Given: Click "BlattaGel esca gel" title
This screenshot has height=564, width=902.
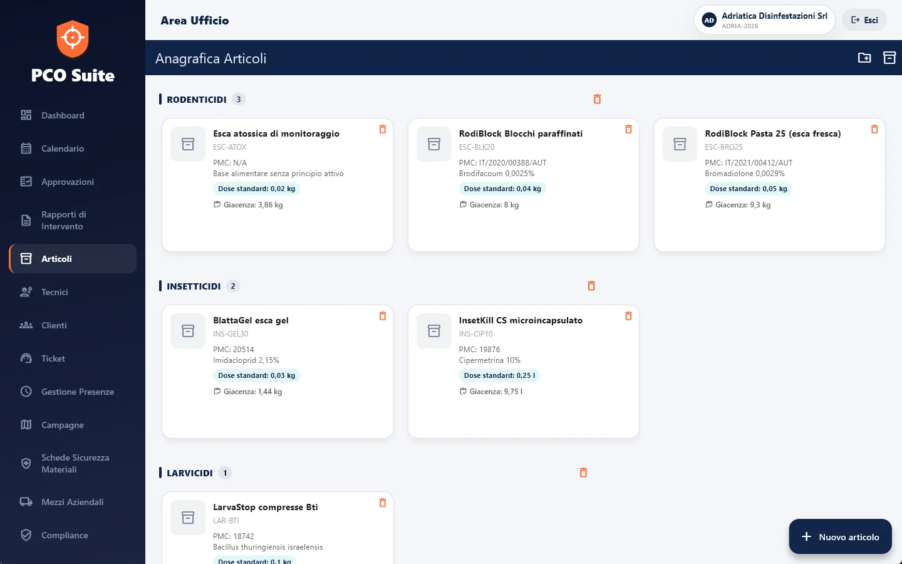Looking at the screenshot, I should [251, 320].
